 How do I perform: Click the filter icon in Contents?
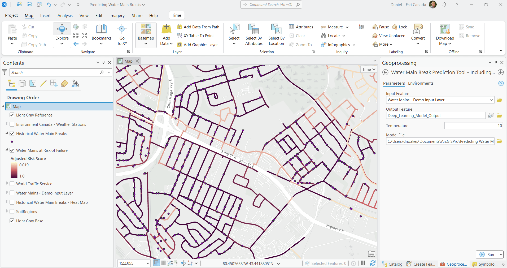[x=5, y=72]
